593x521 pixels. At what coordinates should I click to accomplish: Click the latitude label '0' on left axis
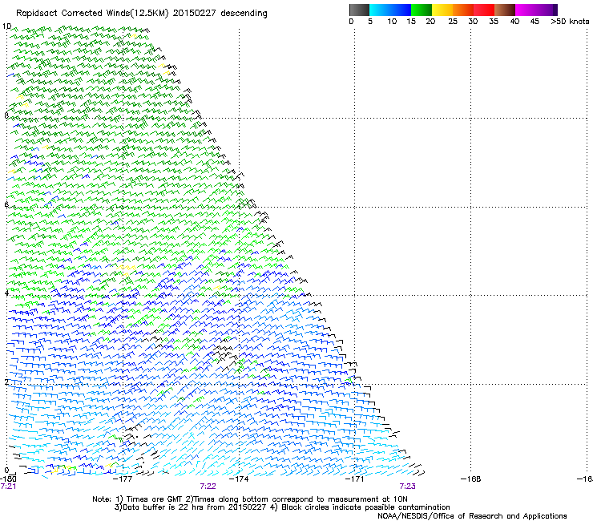(6, 471)
